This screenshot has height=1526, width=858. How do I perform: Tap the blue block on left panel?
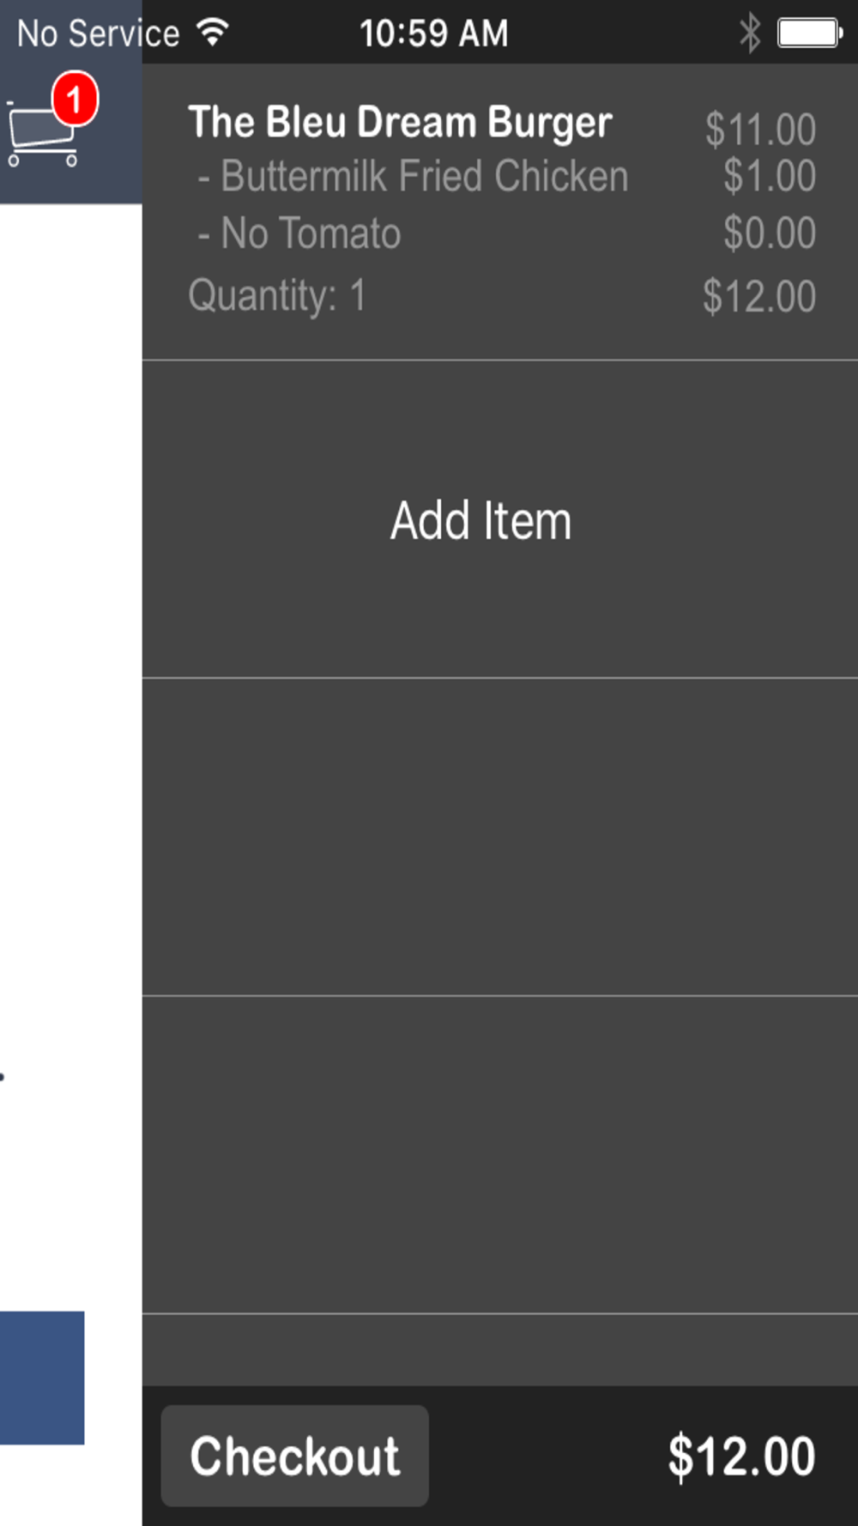coord(42,1377)
